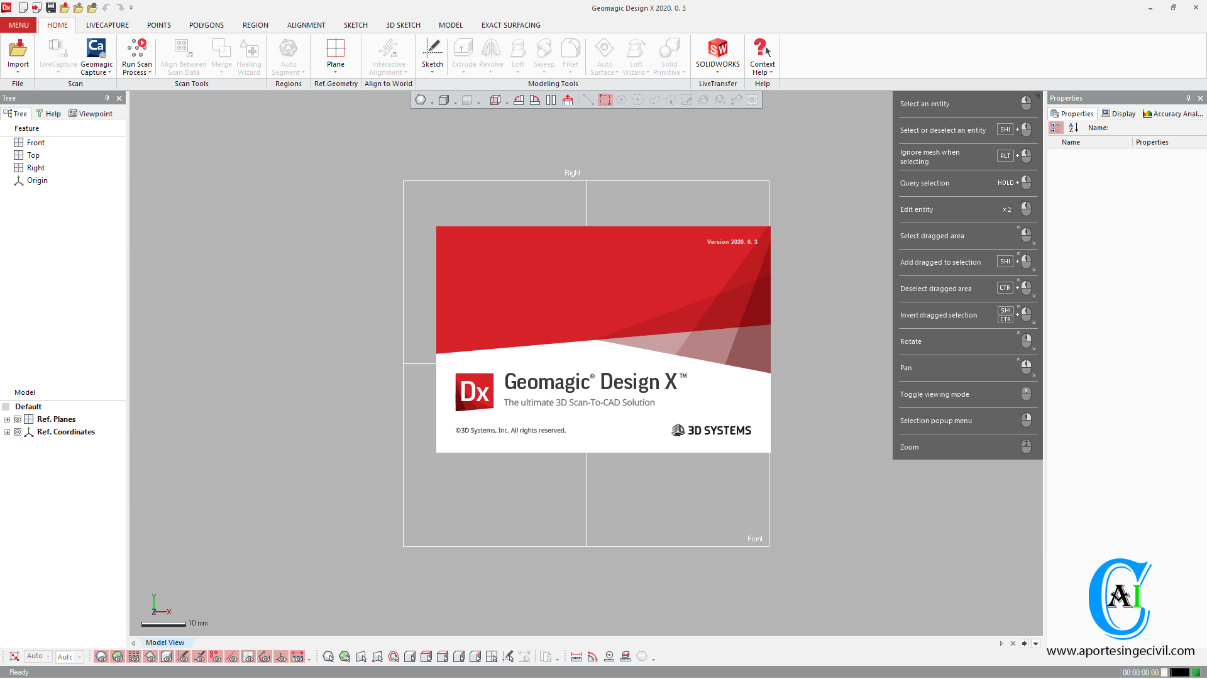Viewport: 1207px width, 679px height.
Task: Toggle first visibility eye in bottom toolbar
Action: [101, 657]
